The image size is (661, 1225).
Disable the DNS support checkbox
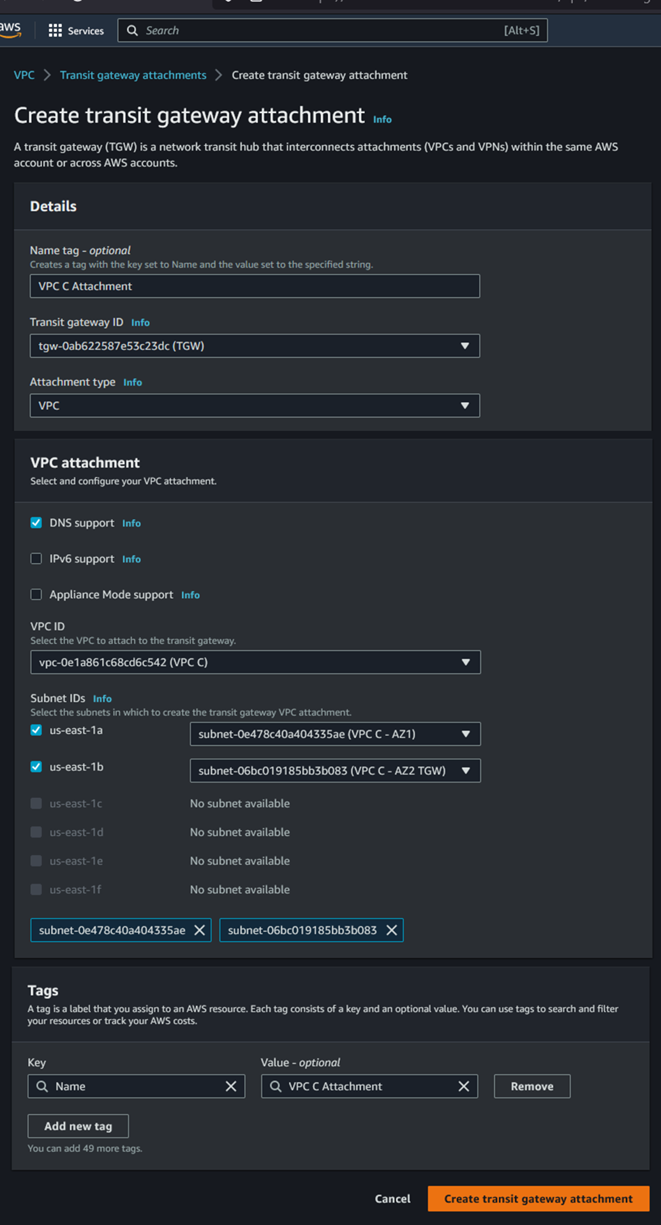(36, 523)
